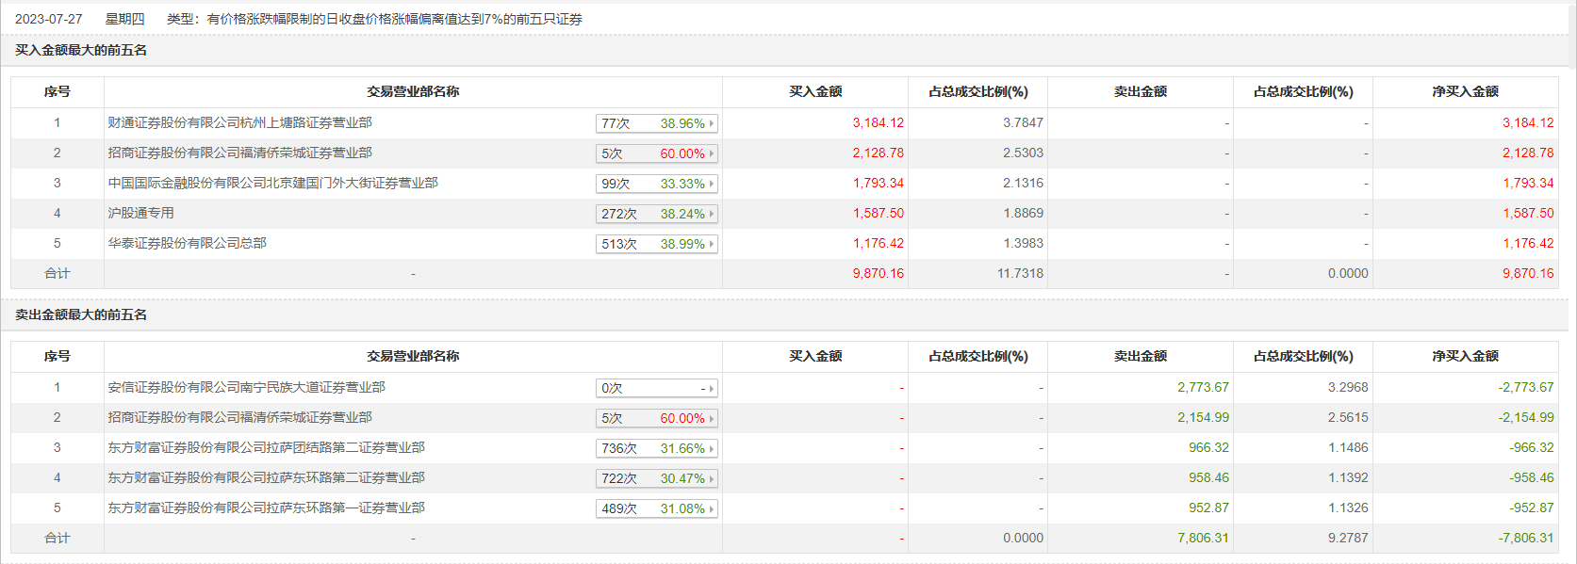Expand the 736次 31.66% stats box
Image resolution: width=1577 pixels, height=564 pixels.
pos(656,448)
